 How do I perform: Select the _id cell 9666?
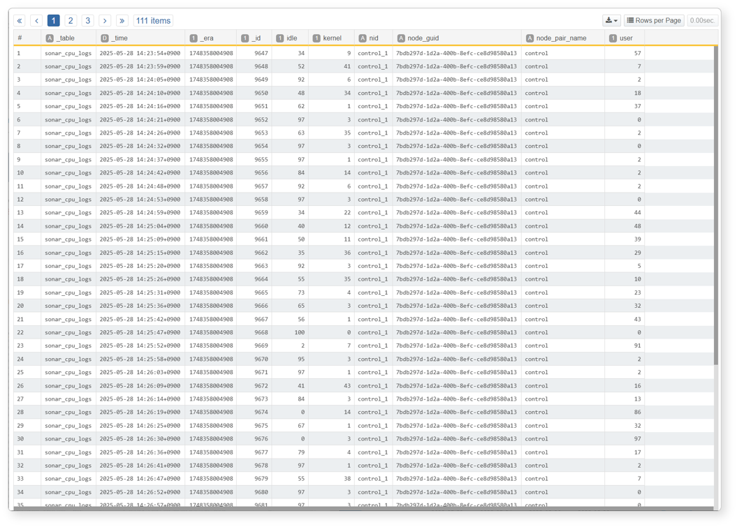[x=254, y=306]
